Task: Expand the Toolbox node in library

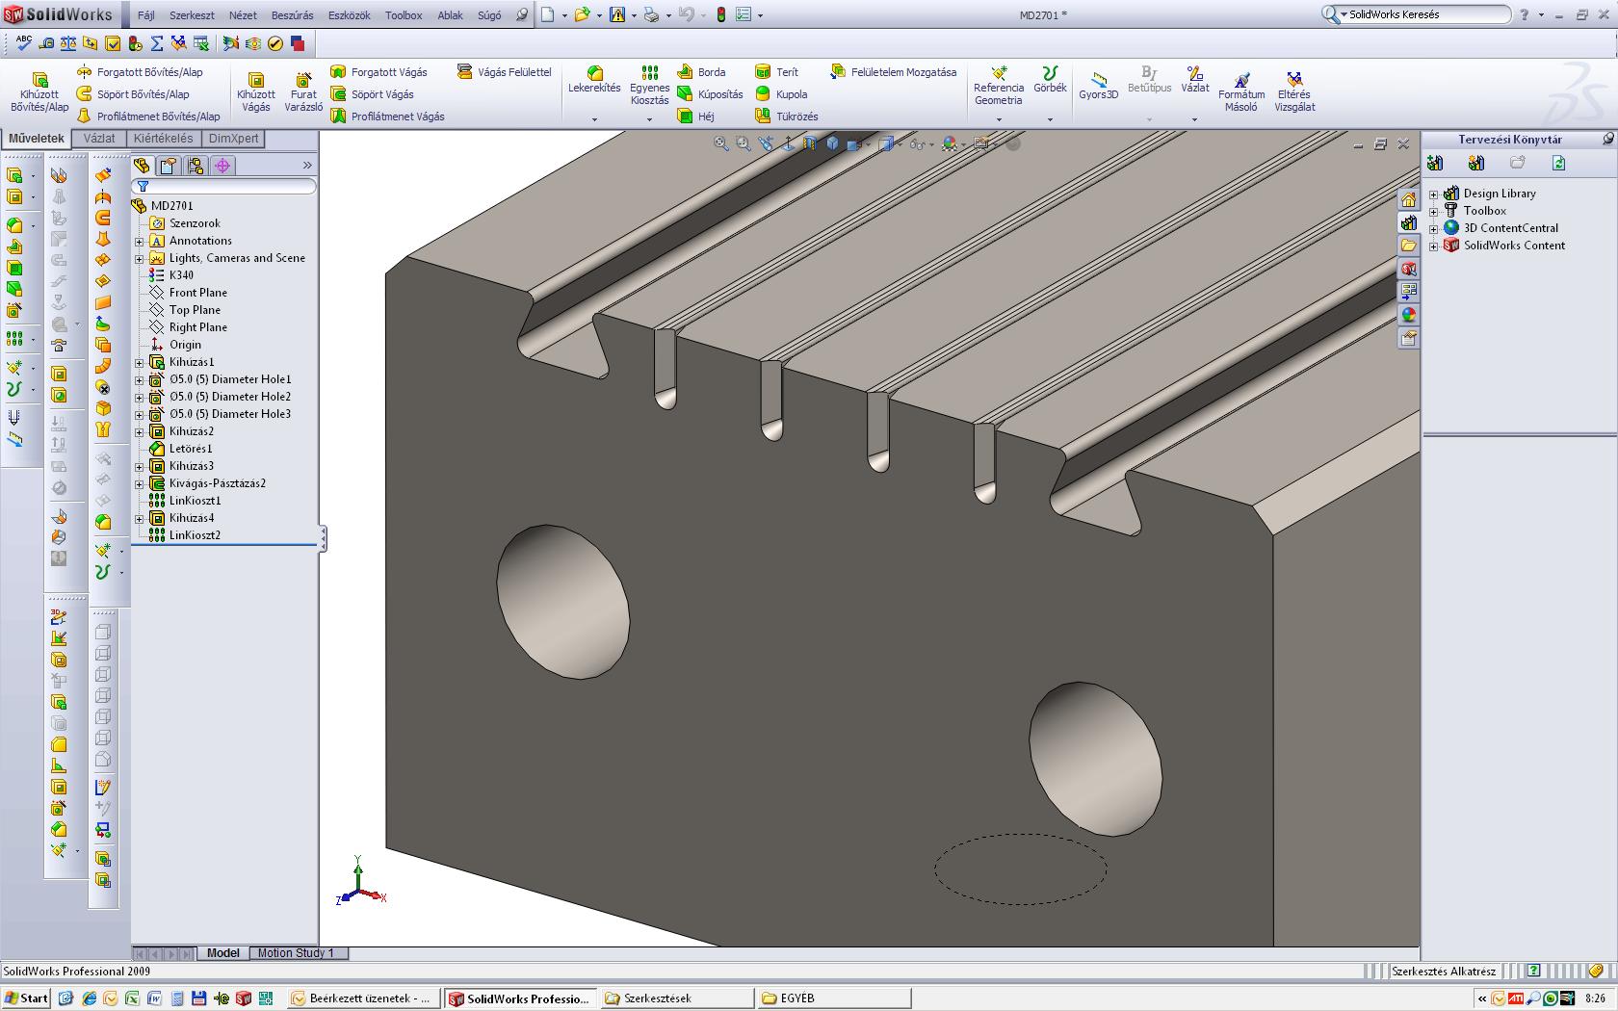Action: (1433, 211)
